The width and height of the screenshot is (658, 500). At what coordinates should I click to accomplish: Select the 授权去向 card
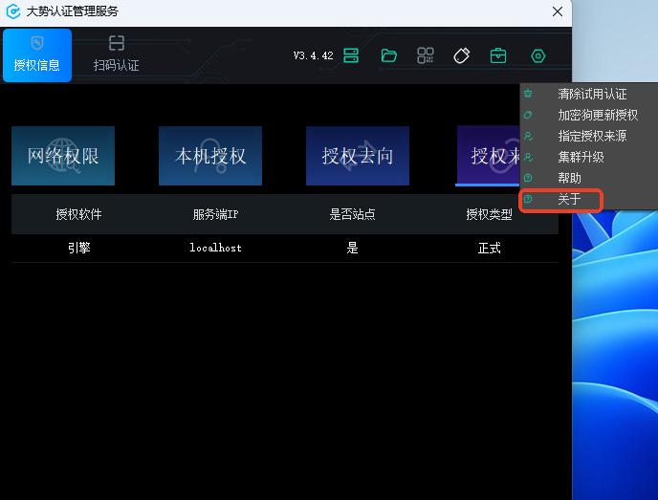[x=358, y=156]
